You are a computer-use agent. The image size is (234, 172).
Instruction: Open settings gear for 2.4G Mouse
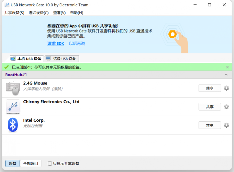226,88
